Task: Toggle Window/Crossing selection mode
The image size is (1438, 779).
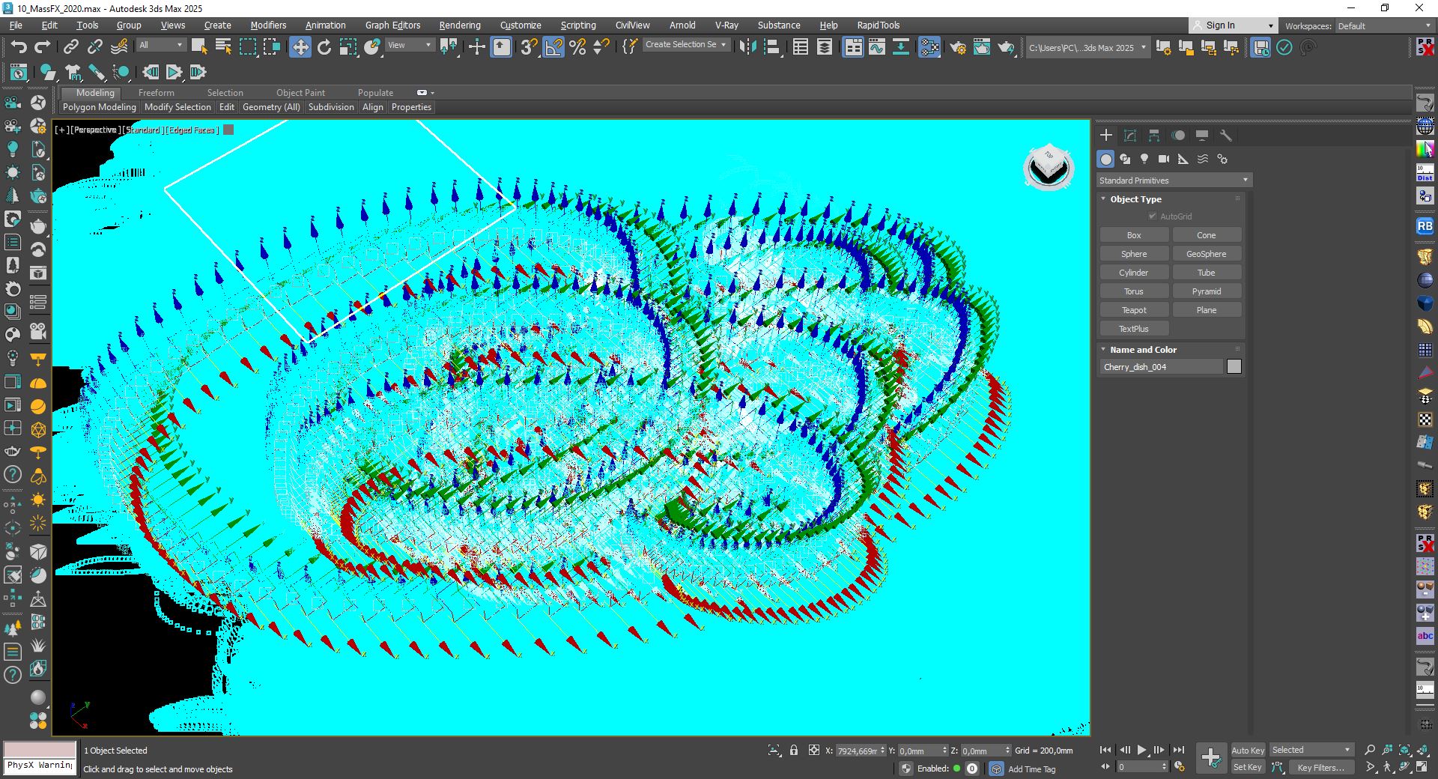Action: tap(272, 47)
